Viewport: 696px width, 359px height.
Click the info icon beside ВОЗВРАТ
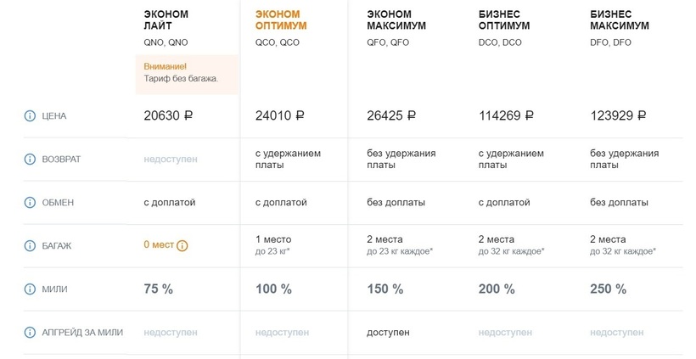[30, 159]
